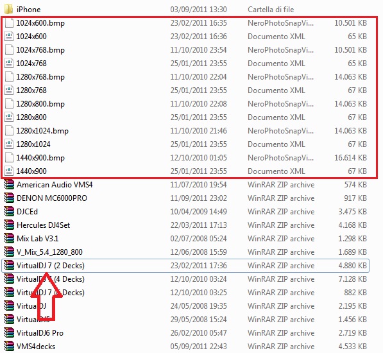
Task: Click the 1024x768 XML document icon
Action: pyautogui.click(x=9, y=64)
